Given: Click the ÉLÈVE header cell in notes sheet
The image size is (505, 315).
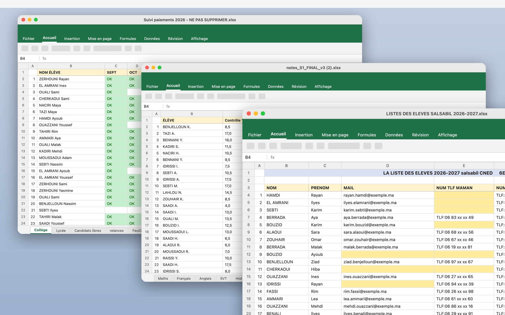Looking at the screenshot, I should [192, 120].
